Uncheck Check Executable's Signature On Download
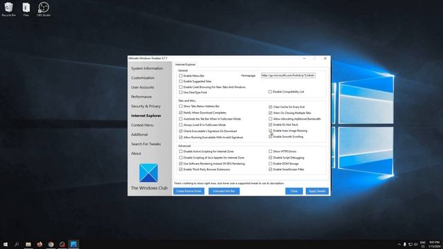443x249 pixels. [x=181, y=131]
